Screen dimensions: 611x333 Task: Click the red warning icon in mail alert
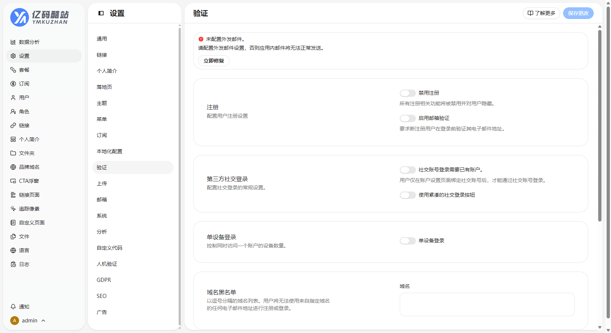(201, 39)
